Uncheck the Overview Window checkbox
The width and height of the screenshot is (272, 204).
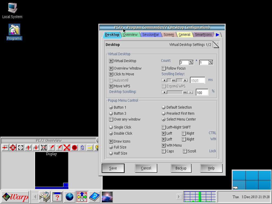point(111,68)
